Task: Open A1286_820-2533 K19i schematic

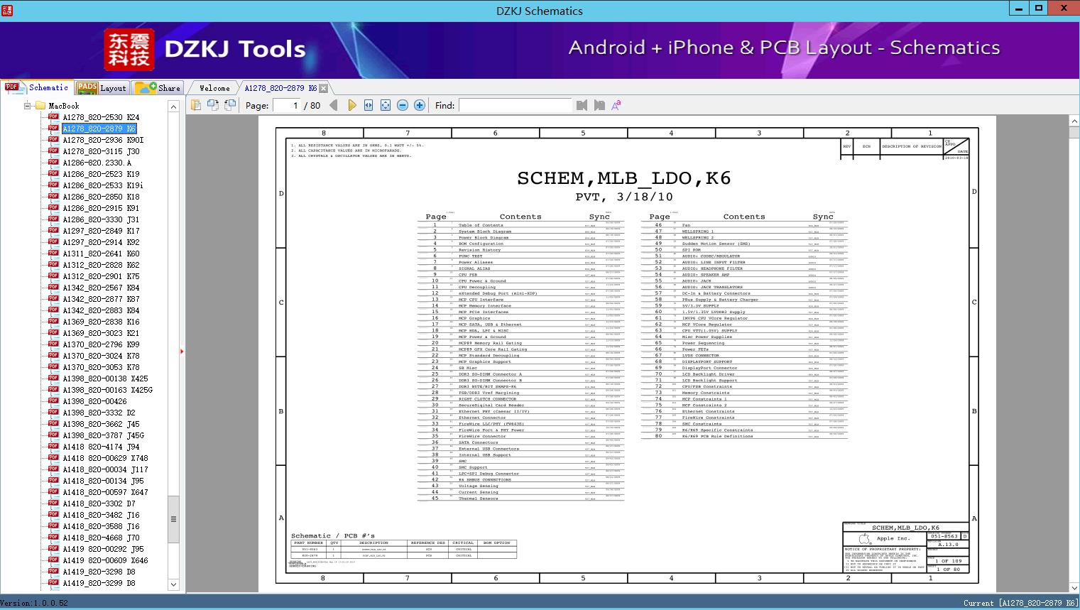Action: click(x=103, y=185)
